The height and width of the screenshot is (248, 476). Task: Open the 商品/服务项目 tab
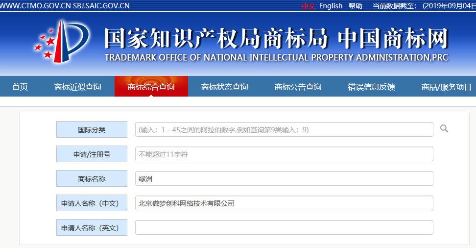pos(446,87)
